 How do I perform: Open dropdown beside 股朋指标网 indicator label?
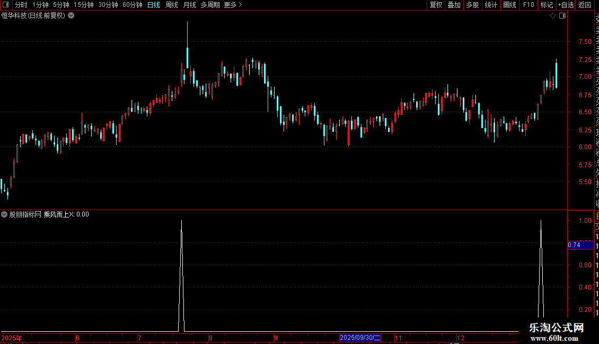(x=4, y=214)
